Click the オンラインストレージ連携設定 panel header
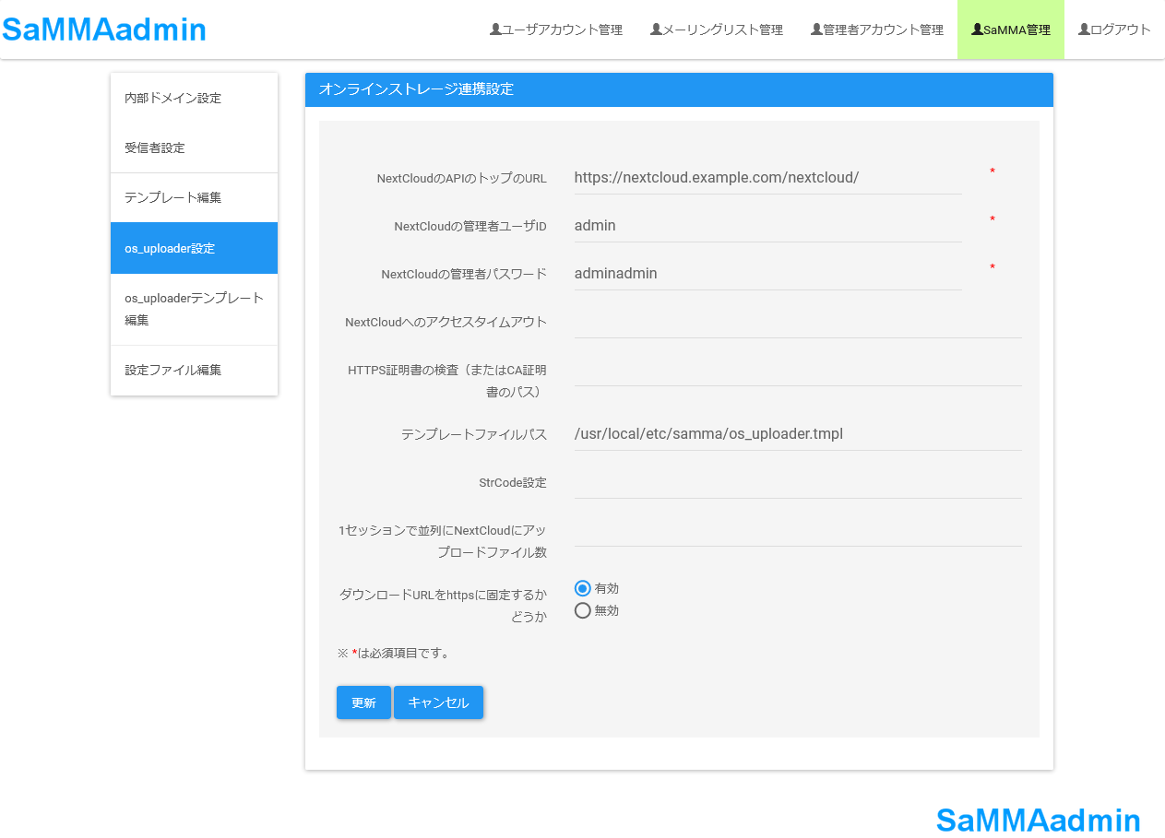This screenshot has height=838, width=1165. coord(679,89)
